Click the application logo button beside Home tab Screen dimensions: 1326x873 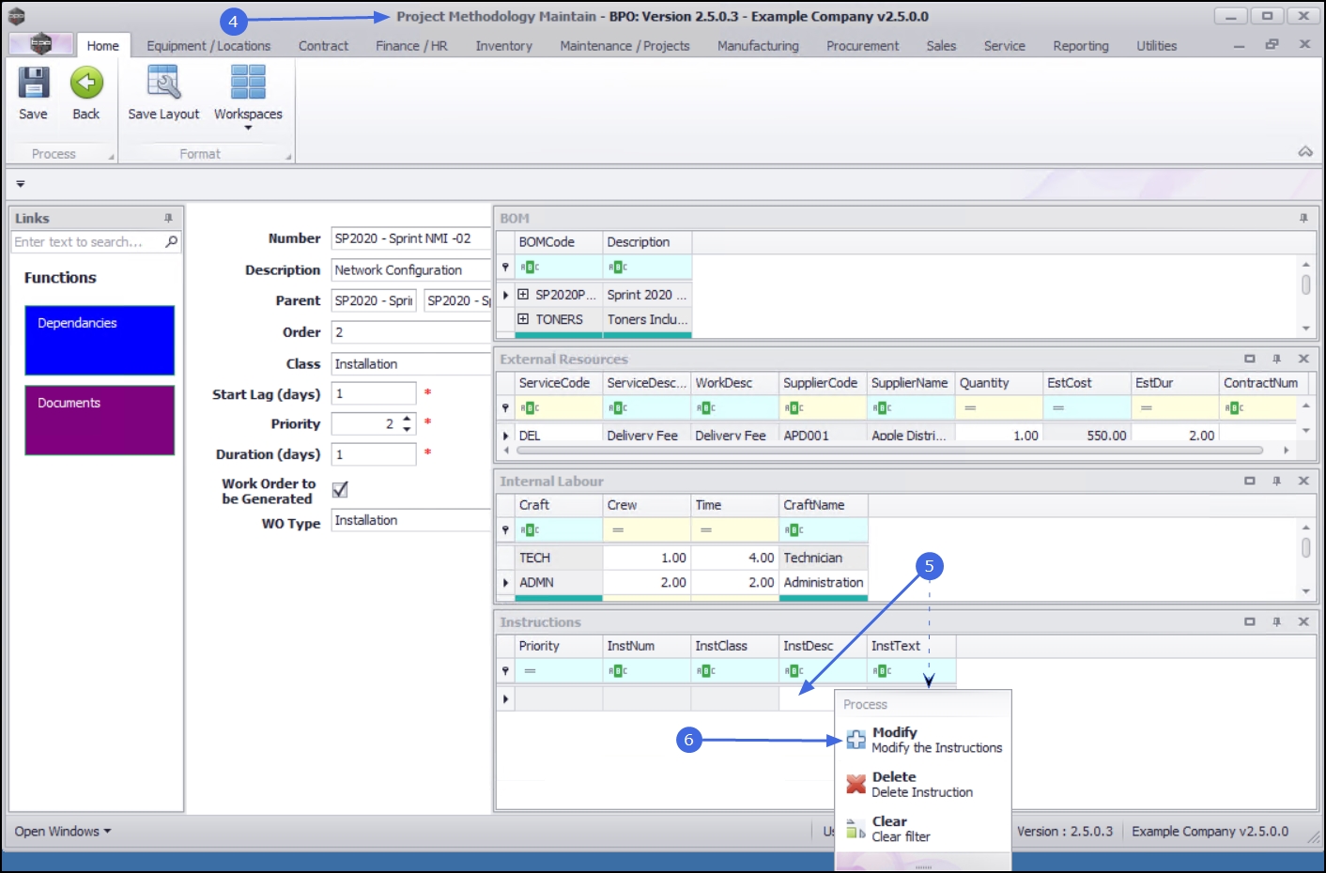click(x=40, y=44)
